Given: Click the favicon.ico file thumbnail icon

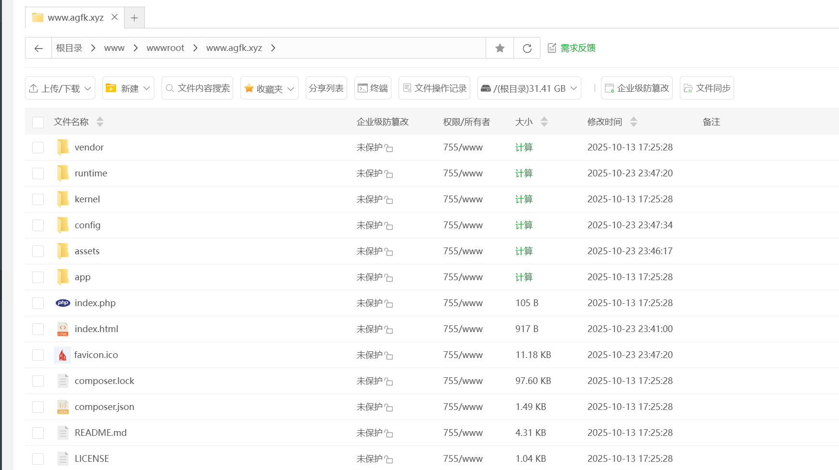Looking at the screenshot, I should 63,355.
